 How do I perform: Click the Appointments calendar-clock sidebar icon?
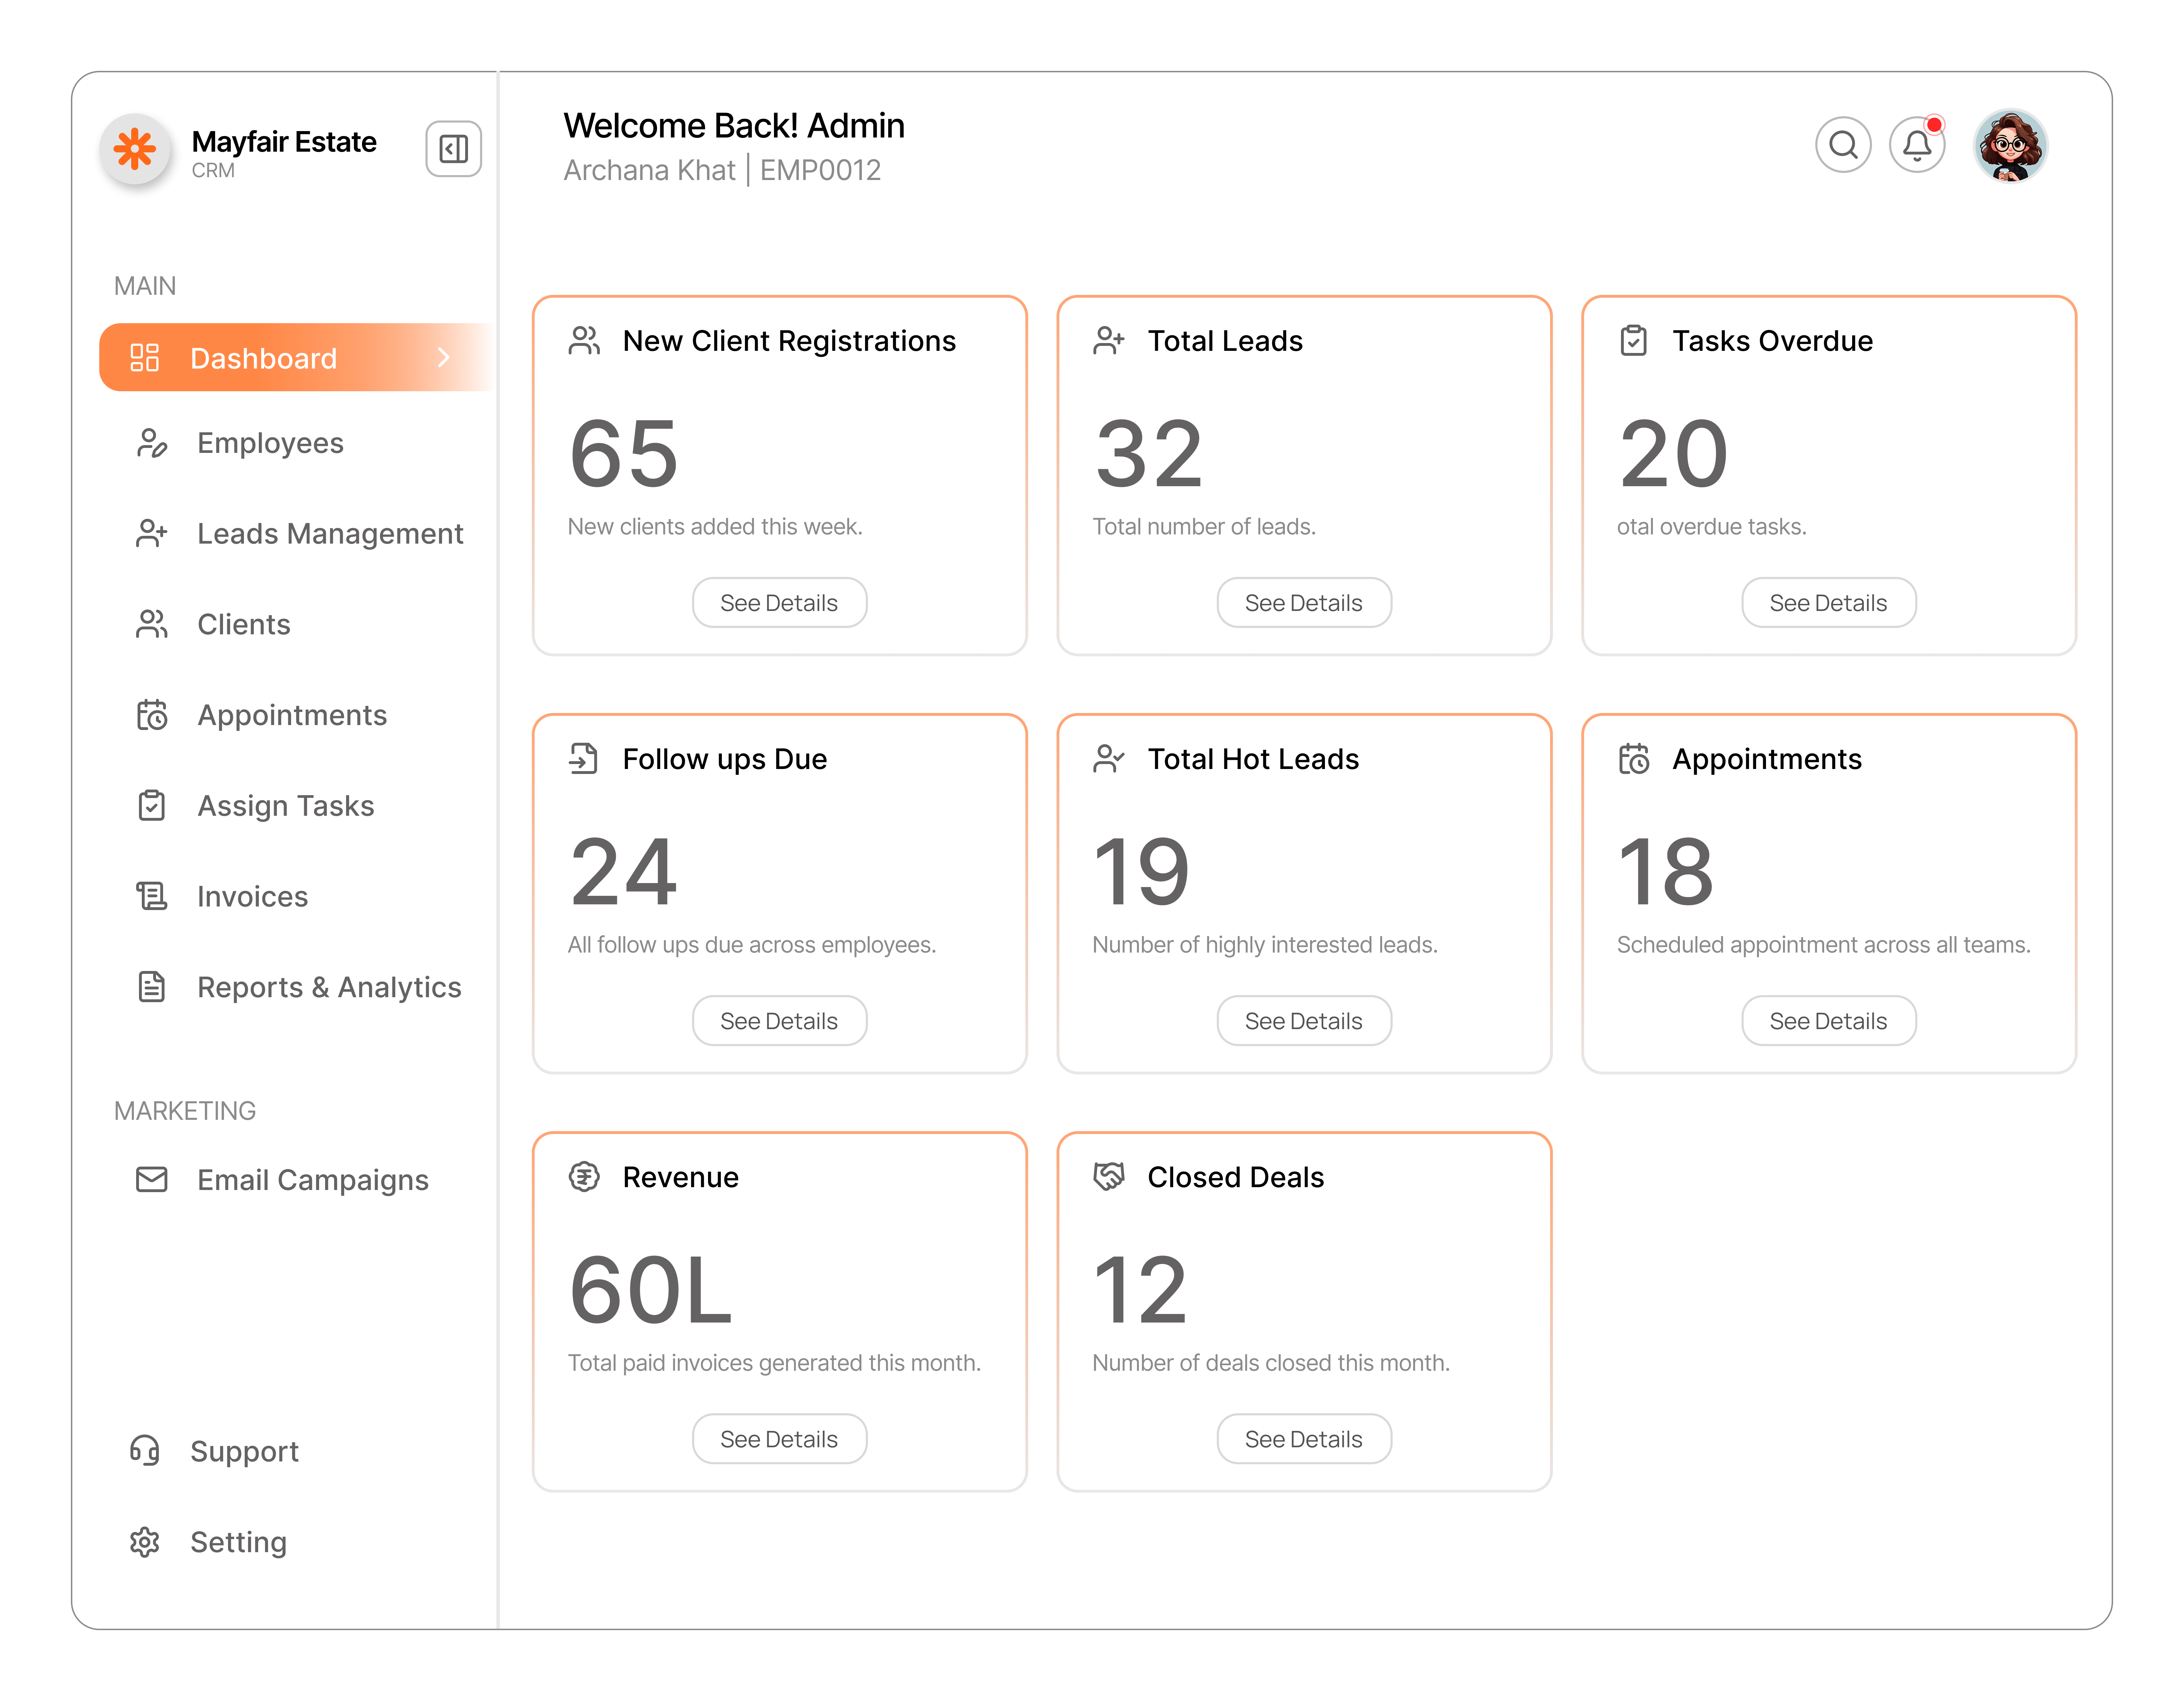pos(152,714)
